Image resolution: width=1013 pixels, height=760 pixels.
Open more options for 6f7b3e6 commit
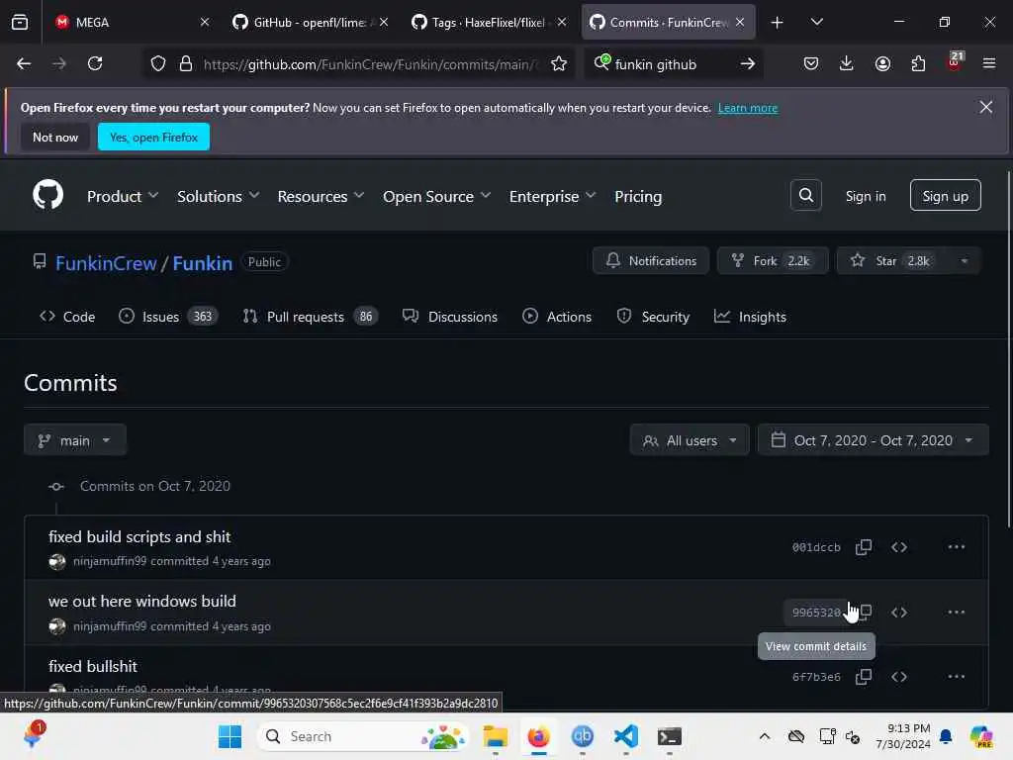pos(957,677)
